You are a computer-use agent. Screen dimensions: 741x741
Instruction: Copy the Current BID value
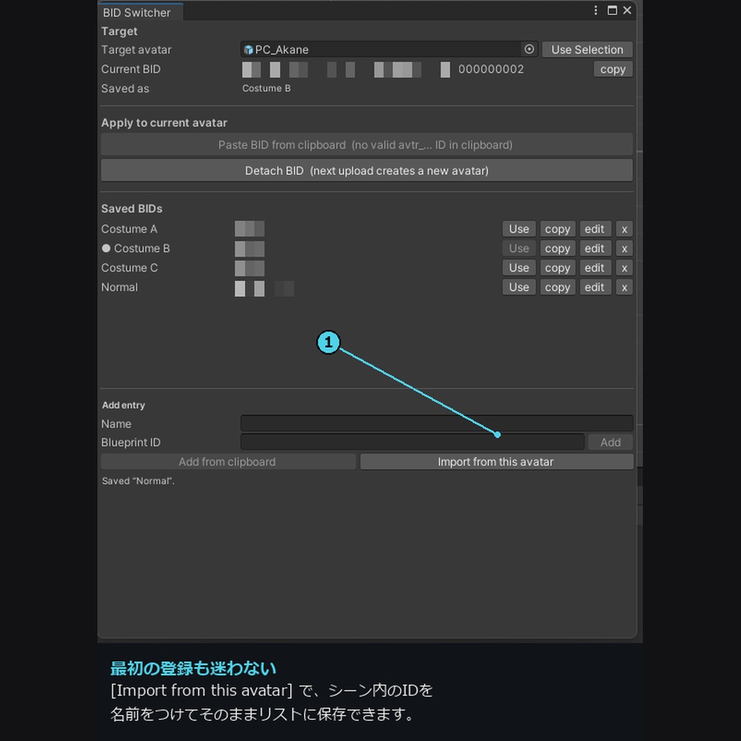point(613,69)
